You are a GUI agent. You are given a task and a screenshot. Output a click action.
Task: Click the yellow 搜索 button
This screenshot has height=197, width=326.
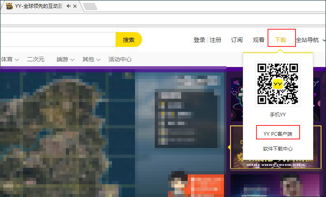129,39
